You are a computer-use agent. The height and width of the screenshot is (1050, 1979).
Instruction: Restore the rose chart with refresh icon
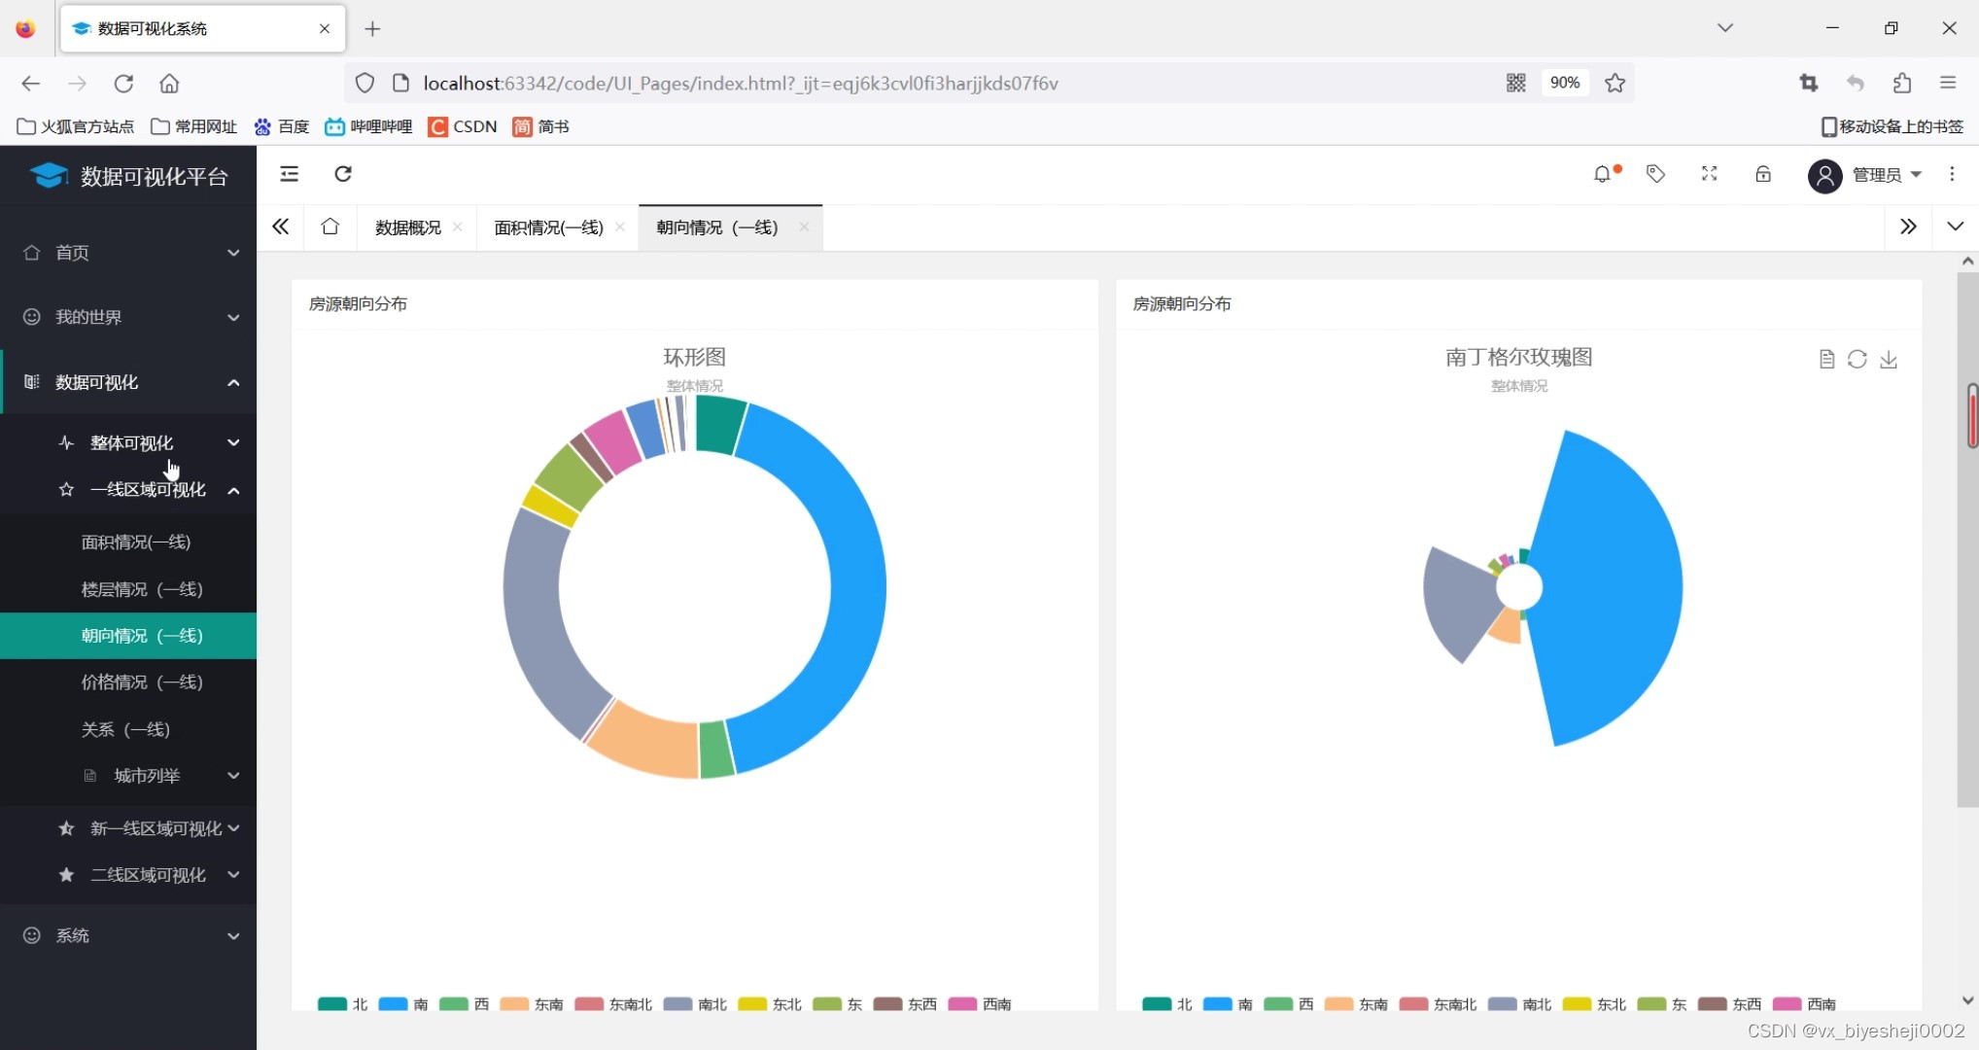1857,360
